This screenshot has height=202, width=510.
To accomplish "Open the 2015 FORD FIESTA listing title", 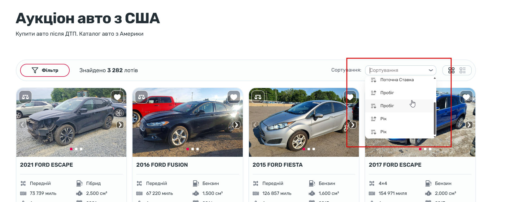I will (277, 165).
